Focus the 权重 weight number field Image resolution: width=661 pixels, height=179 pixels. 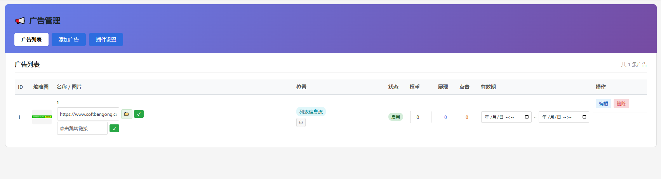click(421, 117)
